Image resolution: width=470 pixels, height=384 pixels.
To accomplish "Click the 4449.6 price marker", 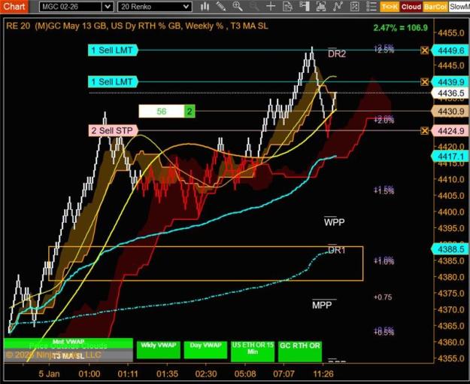I will pyautogui.click(x=450, y=50).
